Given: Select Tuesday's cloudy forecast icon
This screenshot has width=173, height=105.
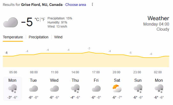Looking at the screenshot, I should pos(33,89).
